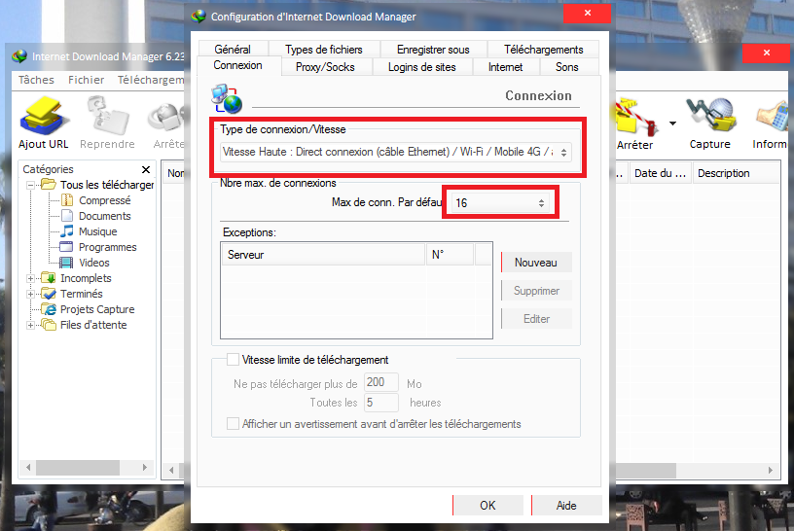This screenshot has width=794, height=531.
Task: Click the N° column header
Action: click(451, 255)
